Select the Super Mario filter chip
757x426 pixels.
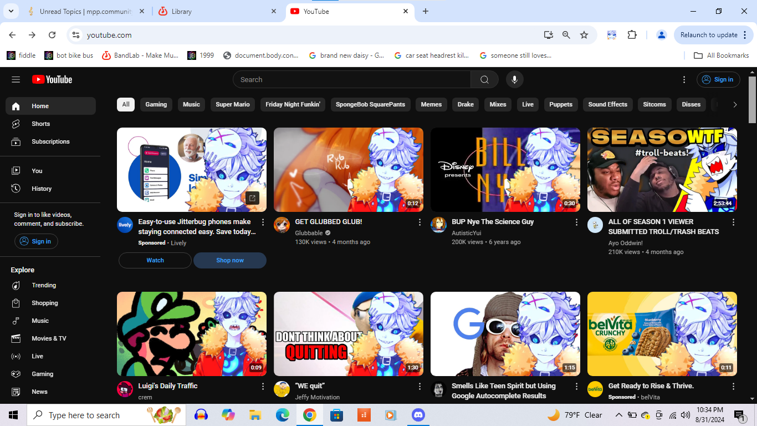[x=233, y=104]
